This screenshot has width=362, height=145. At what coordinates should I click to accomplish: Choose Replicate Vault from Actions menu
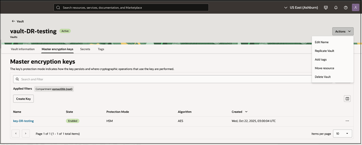coord(324,51)
